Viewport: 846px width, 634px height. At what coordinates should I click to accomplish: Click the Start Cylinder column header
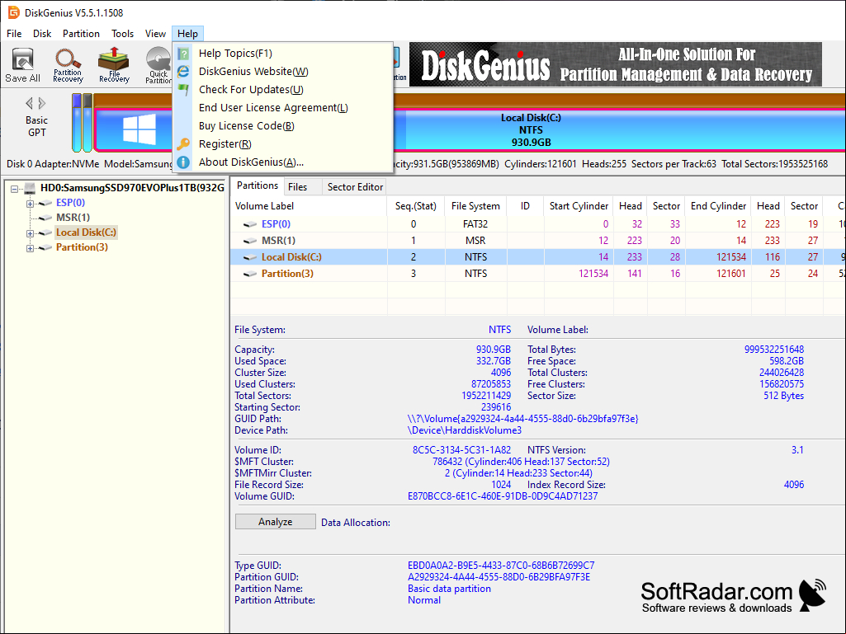click(x=579, y=206)
